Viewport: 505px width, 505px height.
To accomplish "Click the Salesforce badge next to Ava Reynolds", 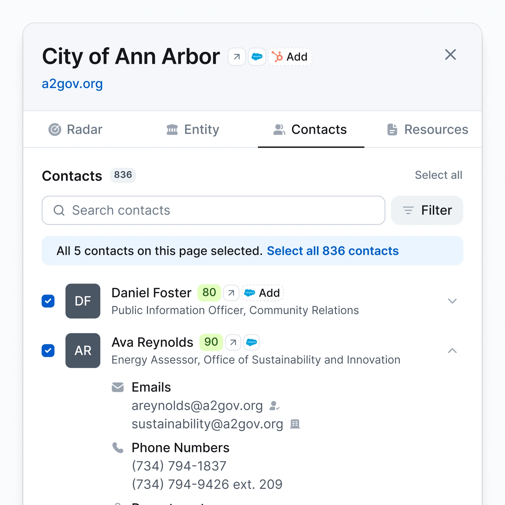I will coord(252,342).
